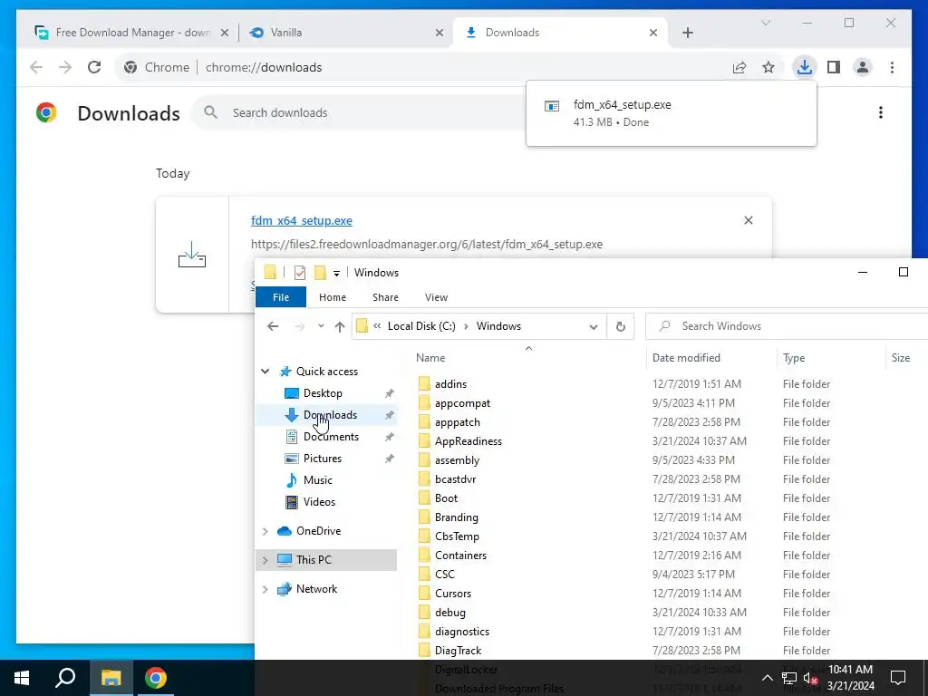Open Chrome's three-dot main menu
This screenshot has width=928, height=696.
coord(892,67)
